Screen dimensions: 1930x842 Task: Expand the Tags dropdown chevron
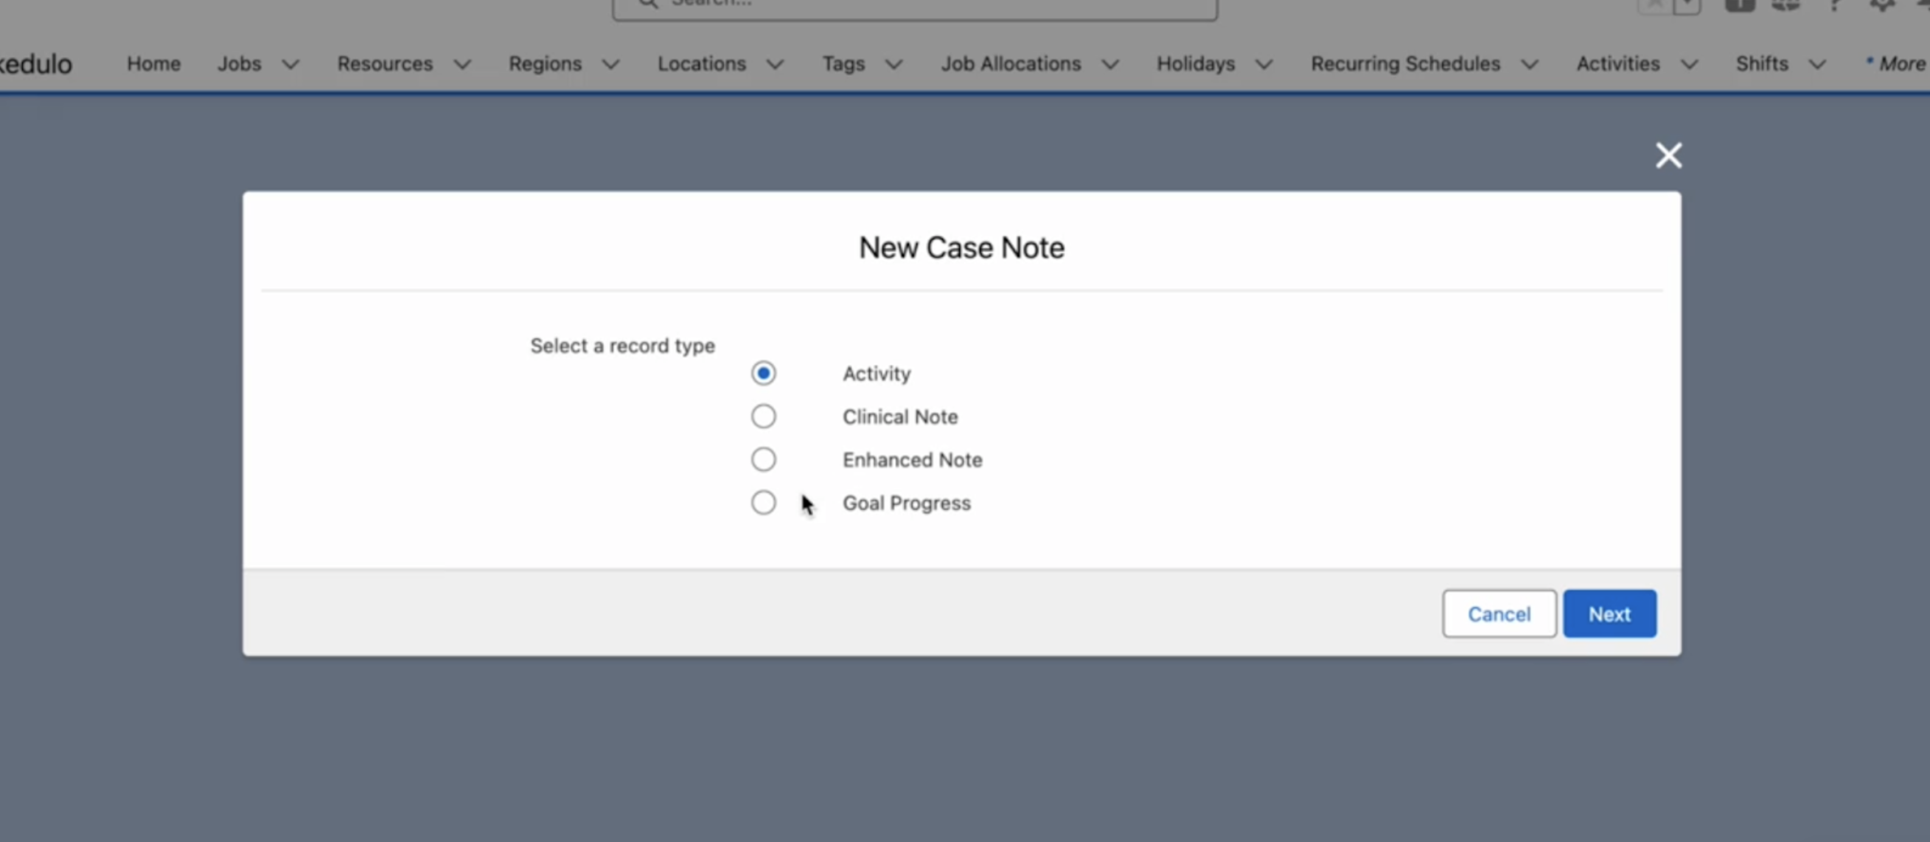[x=893, y=64]
